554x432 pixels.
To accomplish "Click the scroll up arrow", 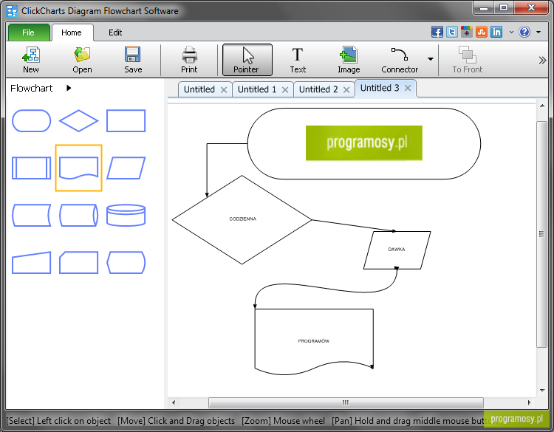I will click(542, 106).
